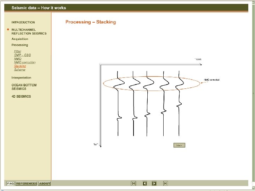The image size is (255, 191).
Task: Select MULTICHANNEL REFLECTION SEISMICS section
Action: point(29,31)
